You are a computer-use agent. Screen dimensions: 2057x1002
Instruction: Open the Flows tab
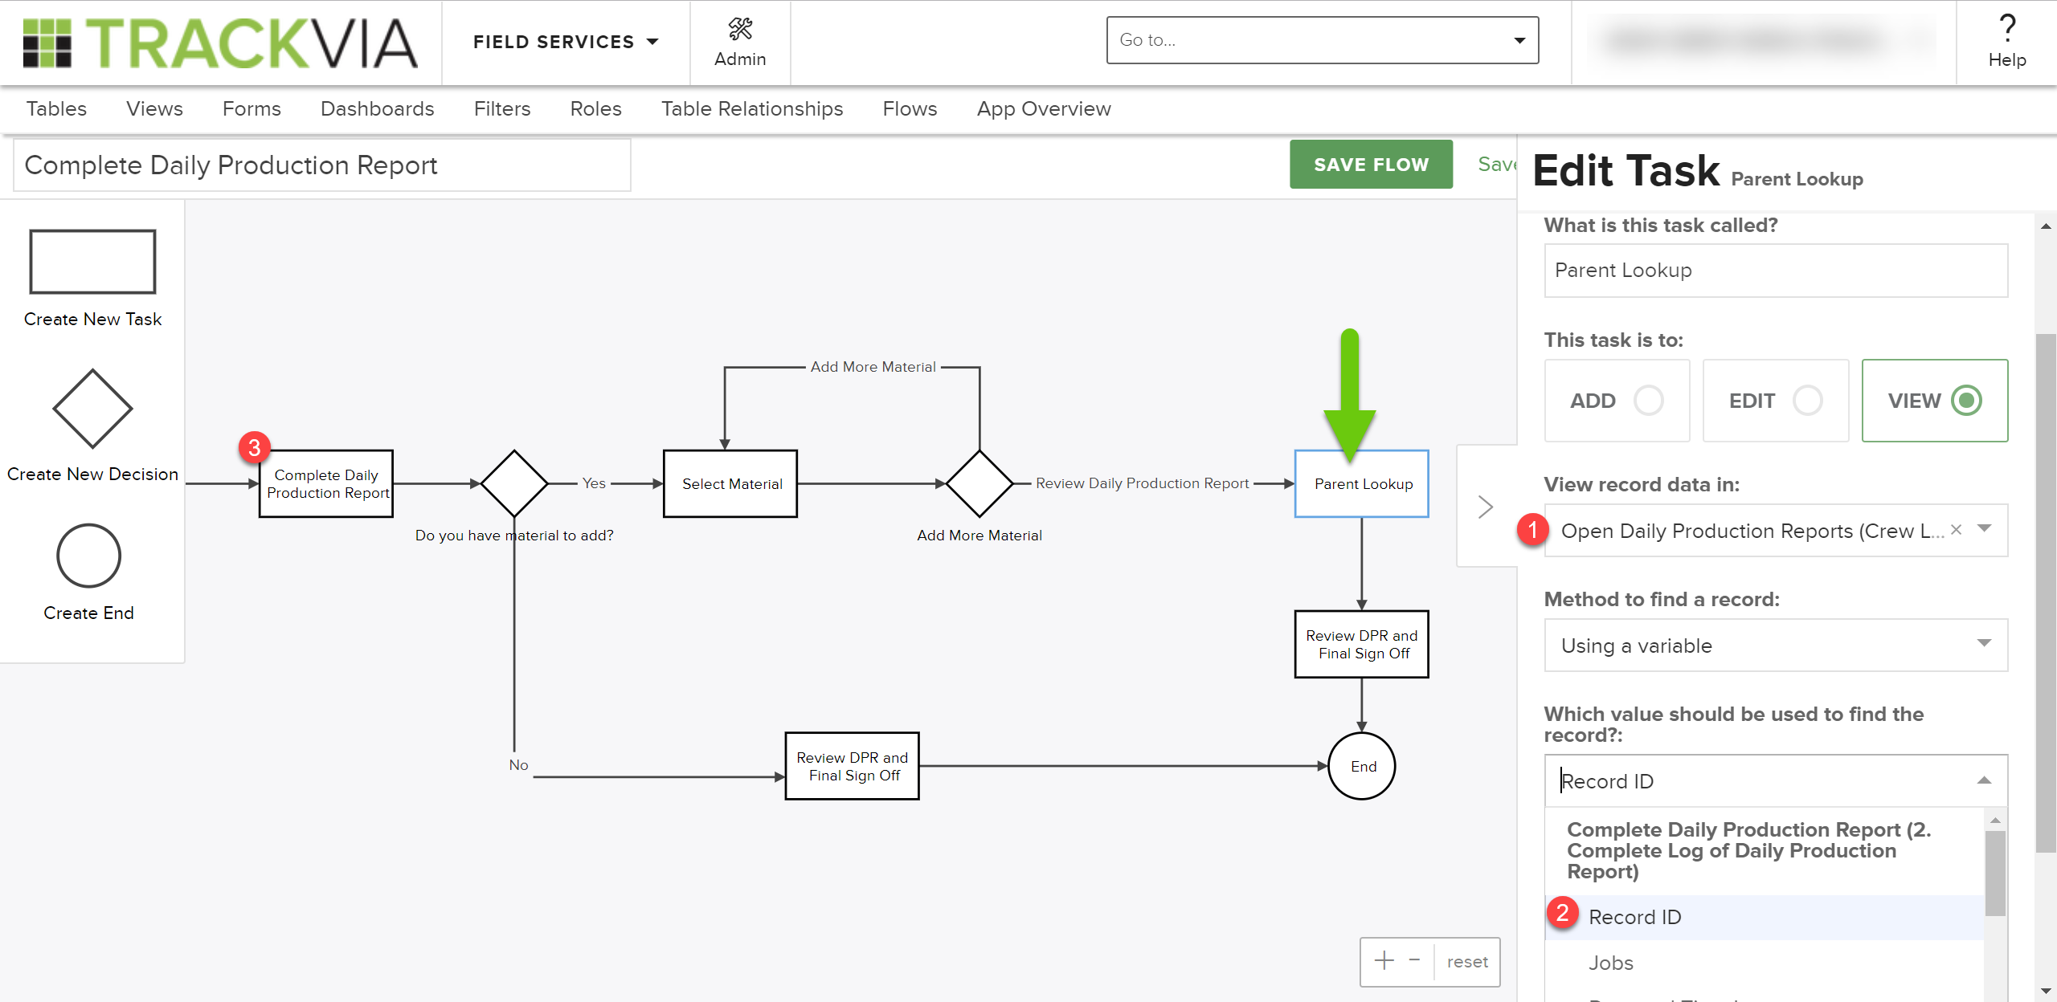910,108
